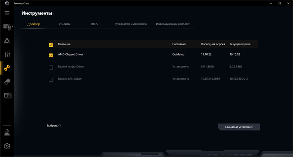Click the AMD Chipset Driver name
Screen dimensions: 293x157
coord(70,55)
